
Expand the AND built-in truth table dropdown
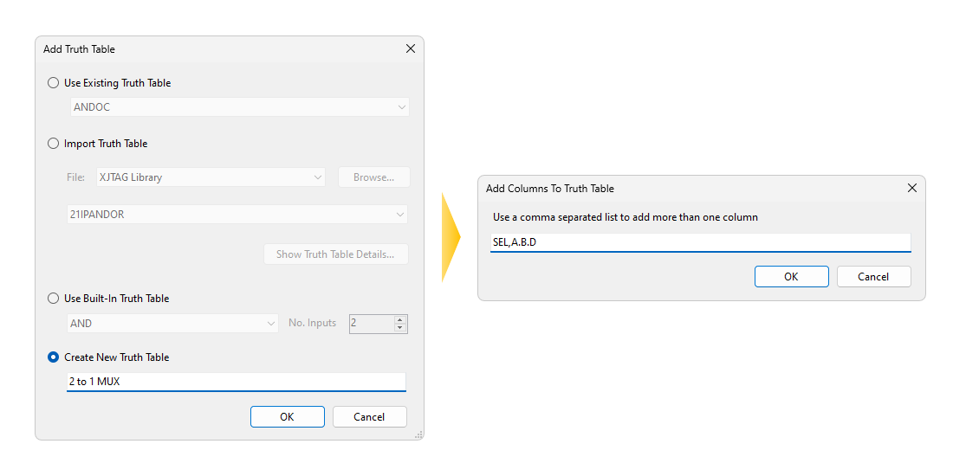tap(172, 324)
